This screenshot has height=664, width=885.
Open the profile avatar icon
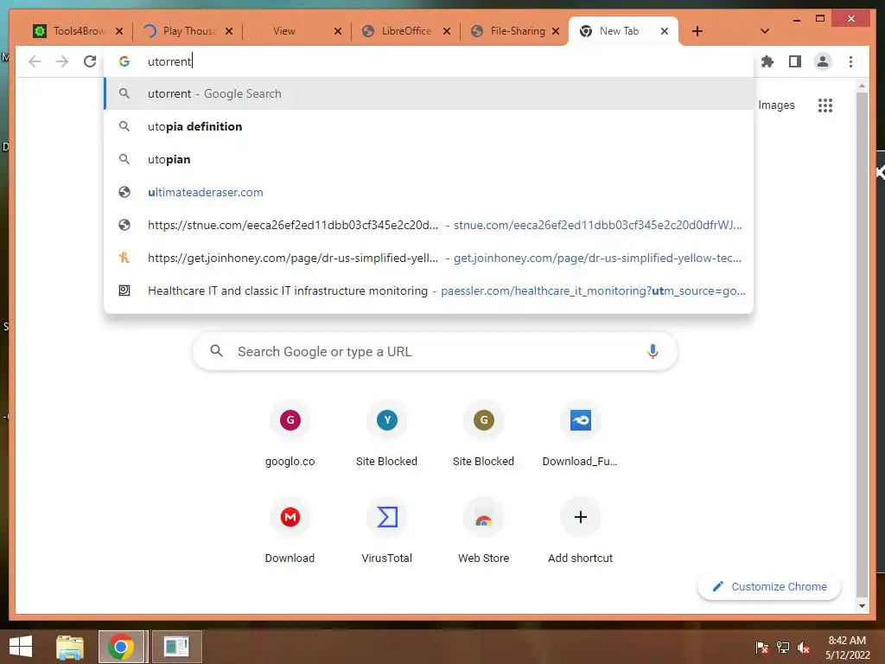pyautogui.click(x=823, y=61)
